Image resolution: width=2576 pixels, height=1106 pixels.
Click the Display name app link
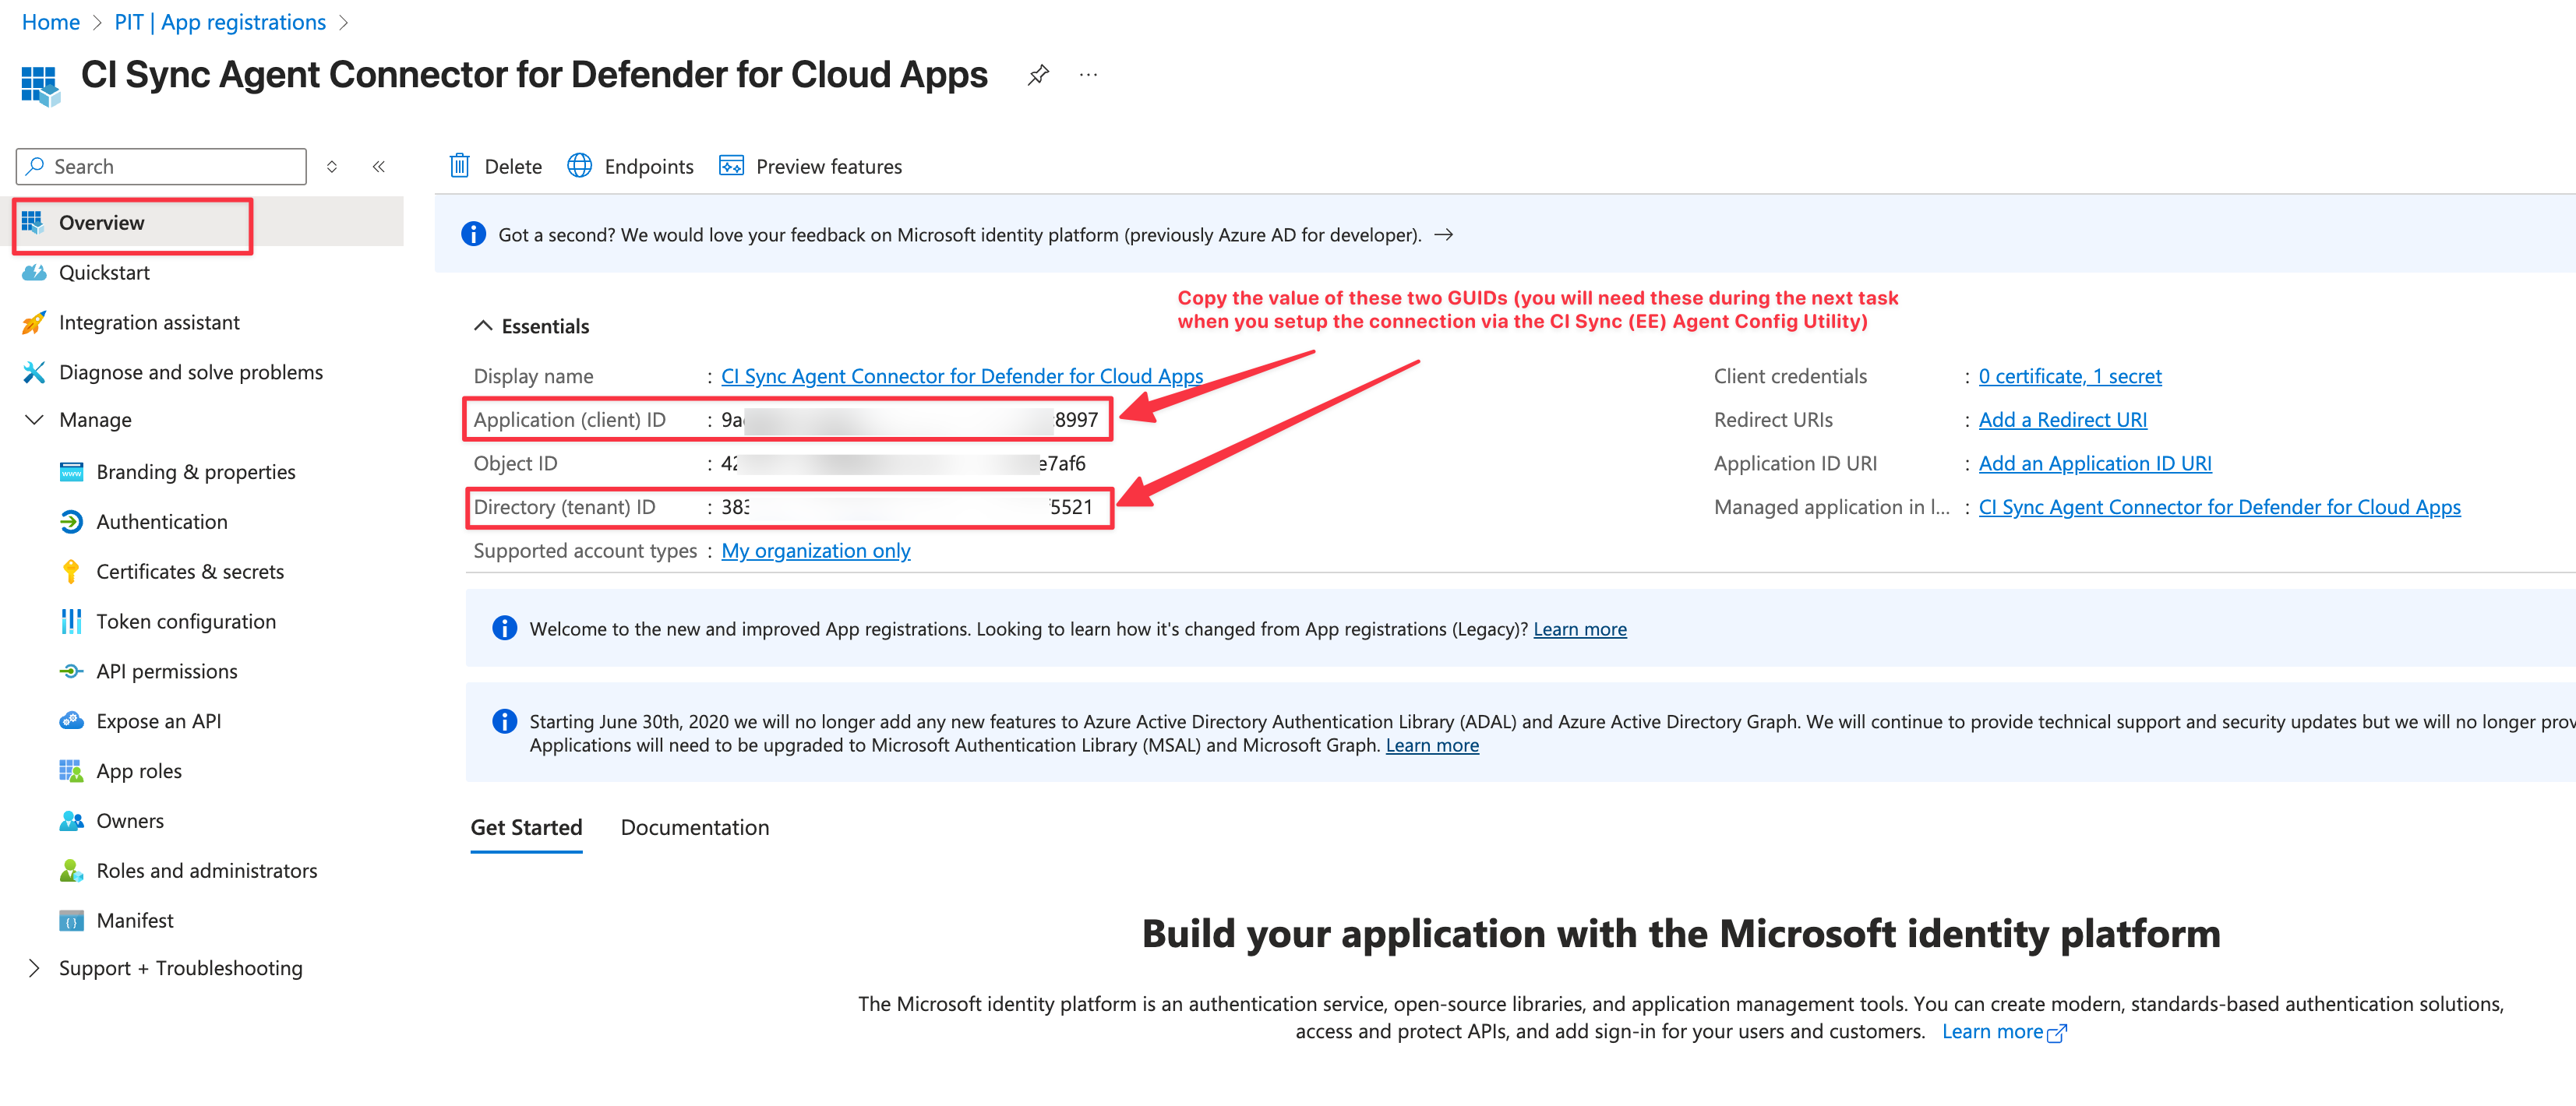962,376
